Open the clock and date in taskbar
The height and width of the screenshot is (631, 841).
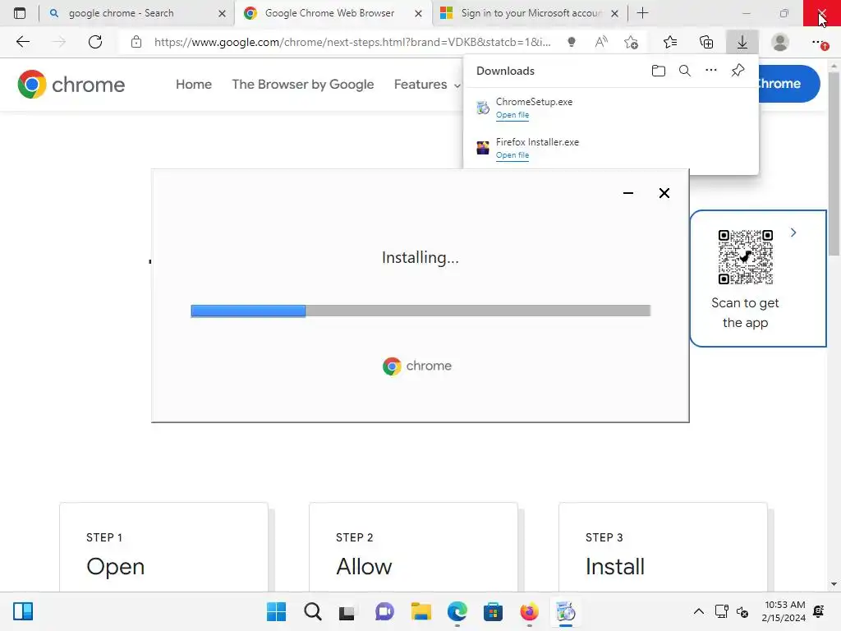point(784,611)
